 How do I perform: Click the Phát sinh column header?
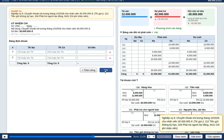pos(162,37)
